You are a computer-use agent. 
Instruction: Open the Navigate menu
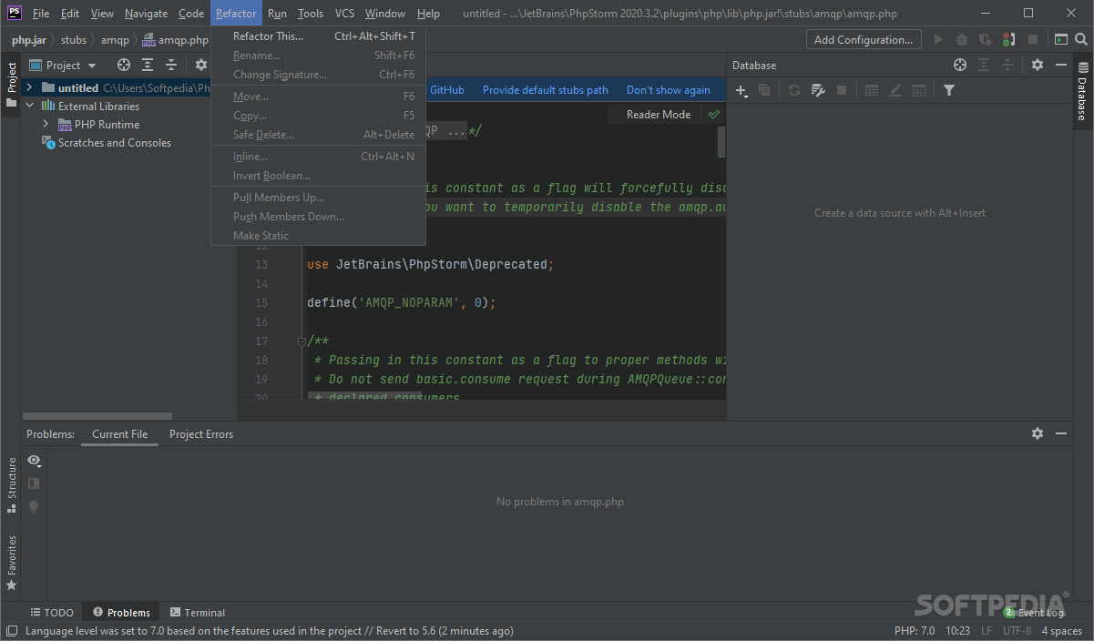[146, 14]
